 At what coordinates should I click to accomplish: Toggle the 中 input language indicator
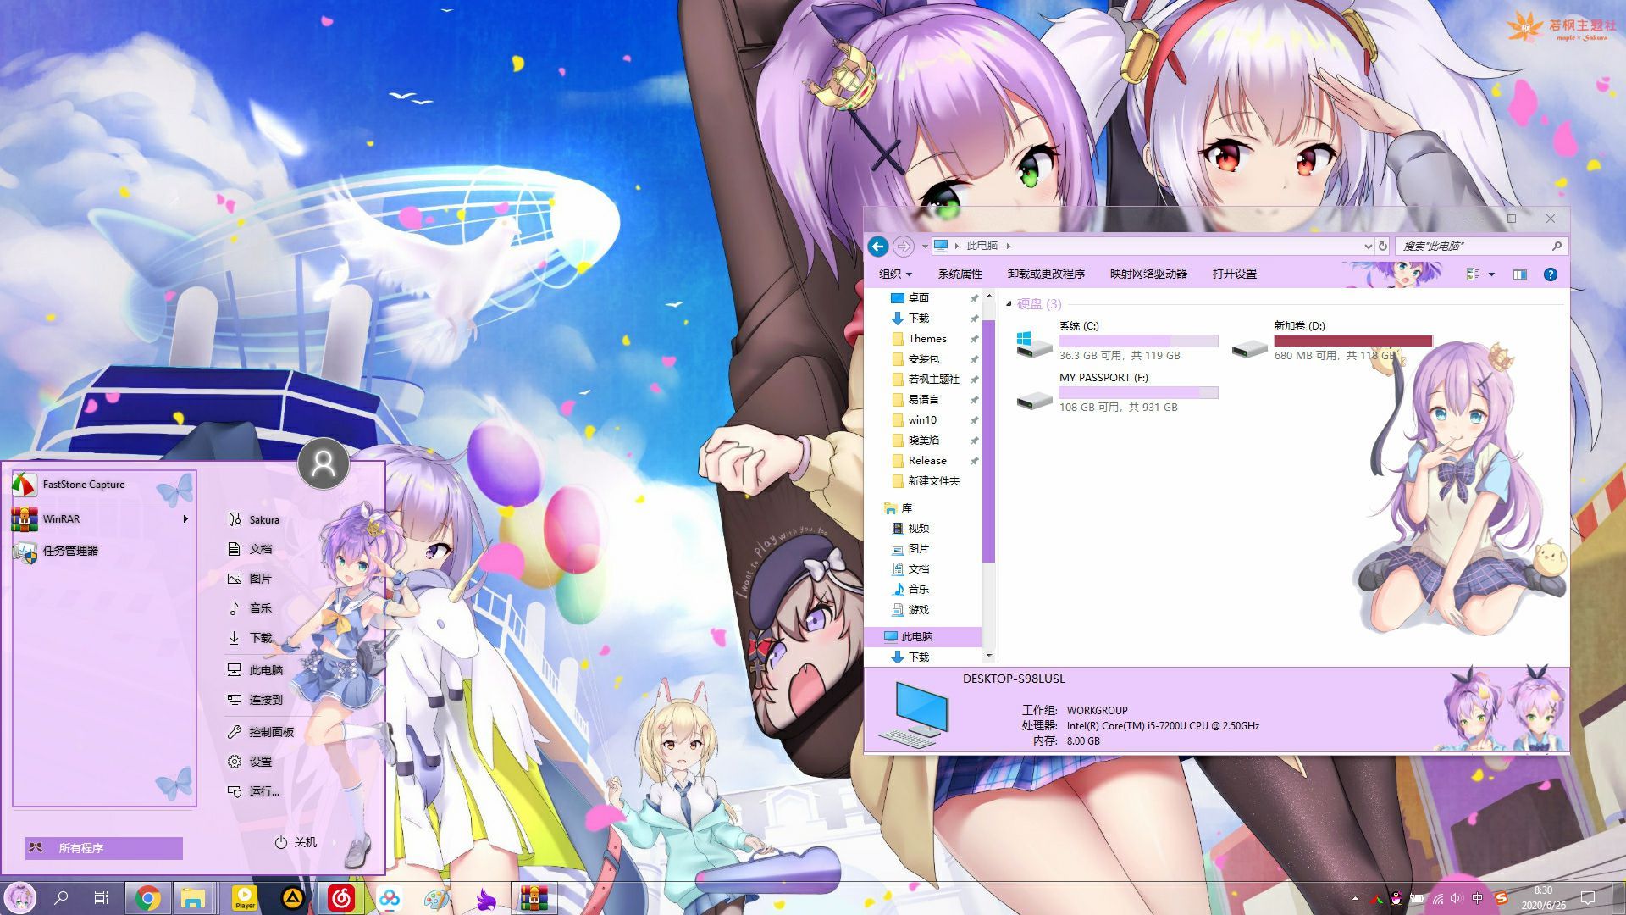[1478, 899]
